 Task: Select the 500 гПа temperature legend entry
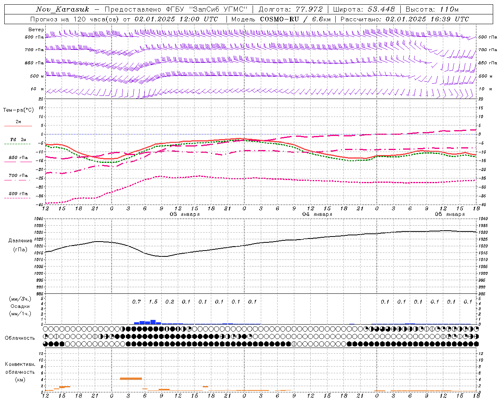(x=18, y=194)
